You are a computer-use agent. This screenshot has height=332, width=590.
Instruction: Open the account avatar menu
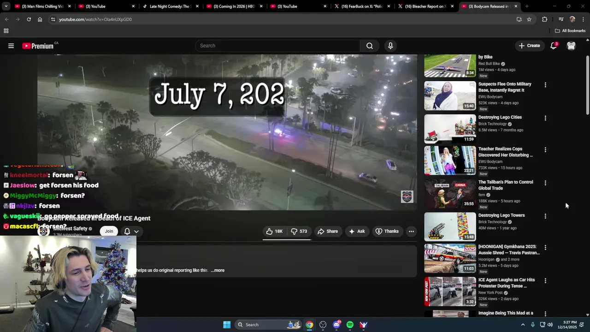[571, 46]
